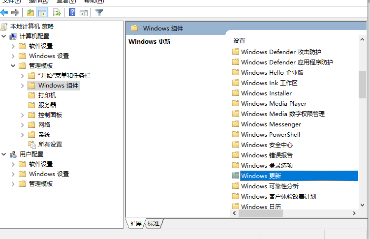Click folder icon beside Windows Messenger

click(x=236, y=124)
